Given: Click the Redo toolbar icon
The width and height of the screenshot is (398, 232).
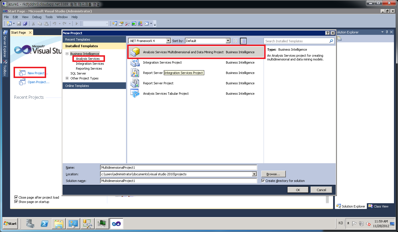Looking at the screenshot, I should (65, 24).
